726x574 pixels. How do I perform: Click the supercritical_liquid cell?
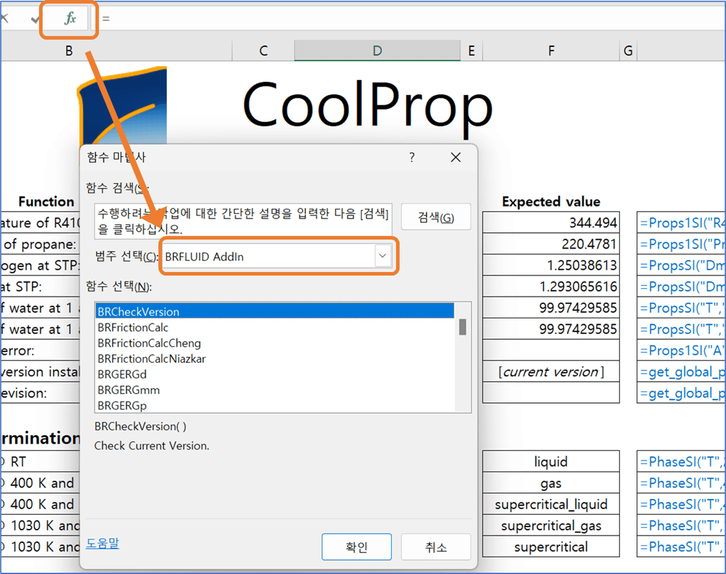551,504
